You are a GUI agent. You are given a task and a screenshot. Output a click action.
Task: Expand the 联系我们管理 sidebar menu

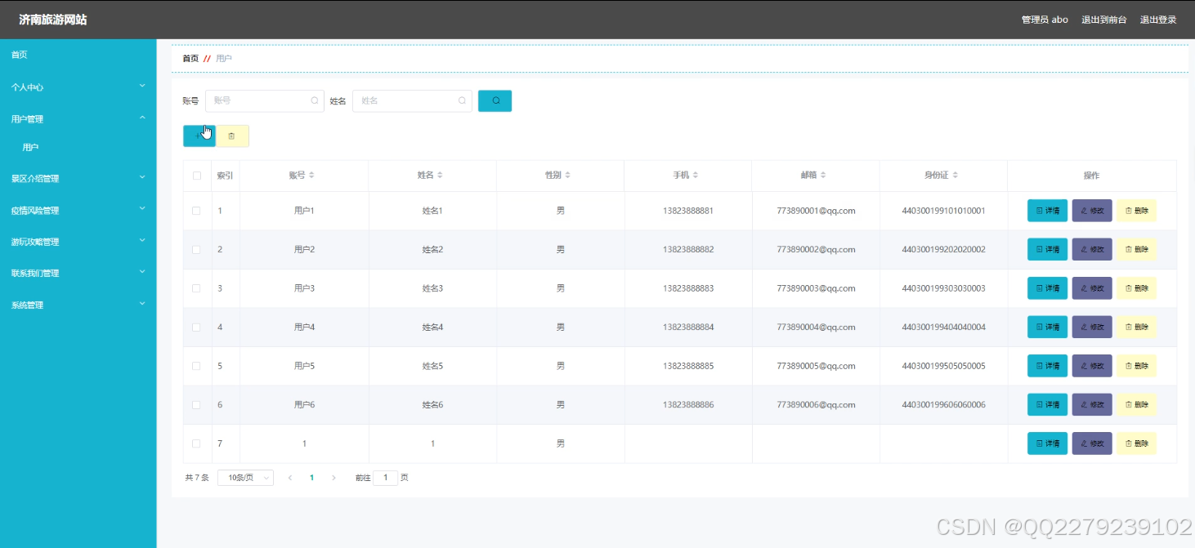click(x=78, y=273)
